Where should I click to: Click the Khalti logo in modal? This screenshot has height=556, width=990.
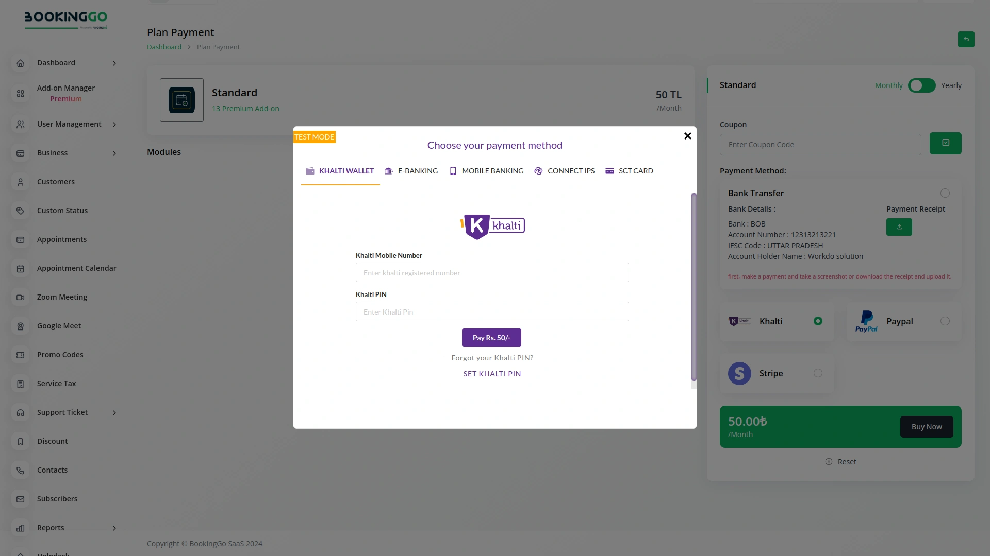coord(492,227)
